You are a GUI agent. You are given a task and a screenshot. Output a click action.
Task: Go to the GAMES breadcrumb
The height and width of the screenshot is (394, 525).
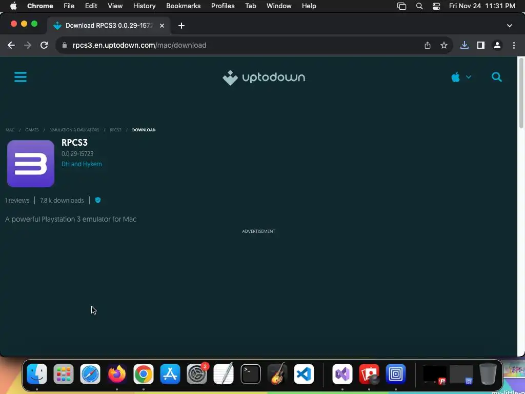32,130
